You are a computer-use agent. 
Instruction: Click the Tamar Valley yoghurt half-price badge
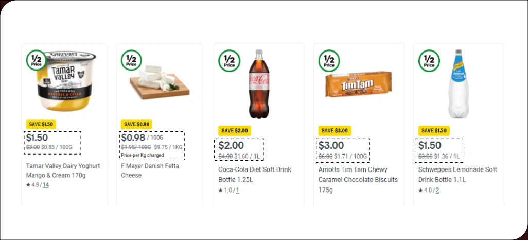(x=36, y=60)
